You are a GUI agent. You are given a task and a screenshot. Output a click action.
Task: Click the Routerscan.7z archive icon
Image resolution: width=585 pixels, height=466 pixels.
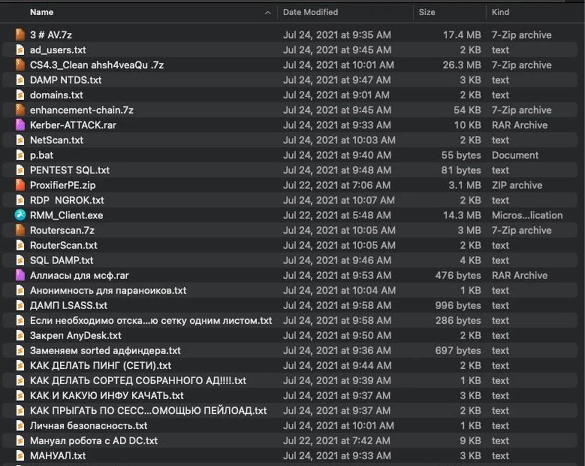(x=20, y=231)
